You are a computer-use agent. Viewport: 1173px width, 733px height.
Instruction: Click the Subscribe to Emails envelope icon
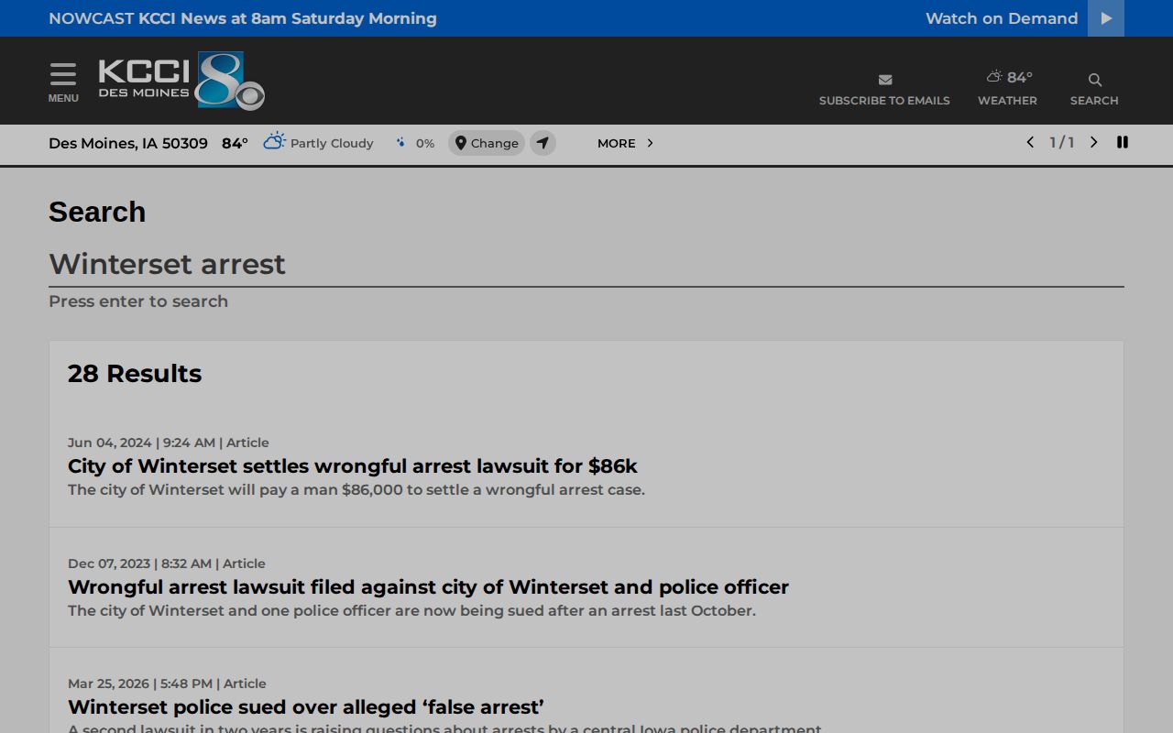coord(884,80)
